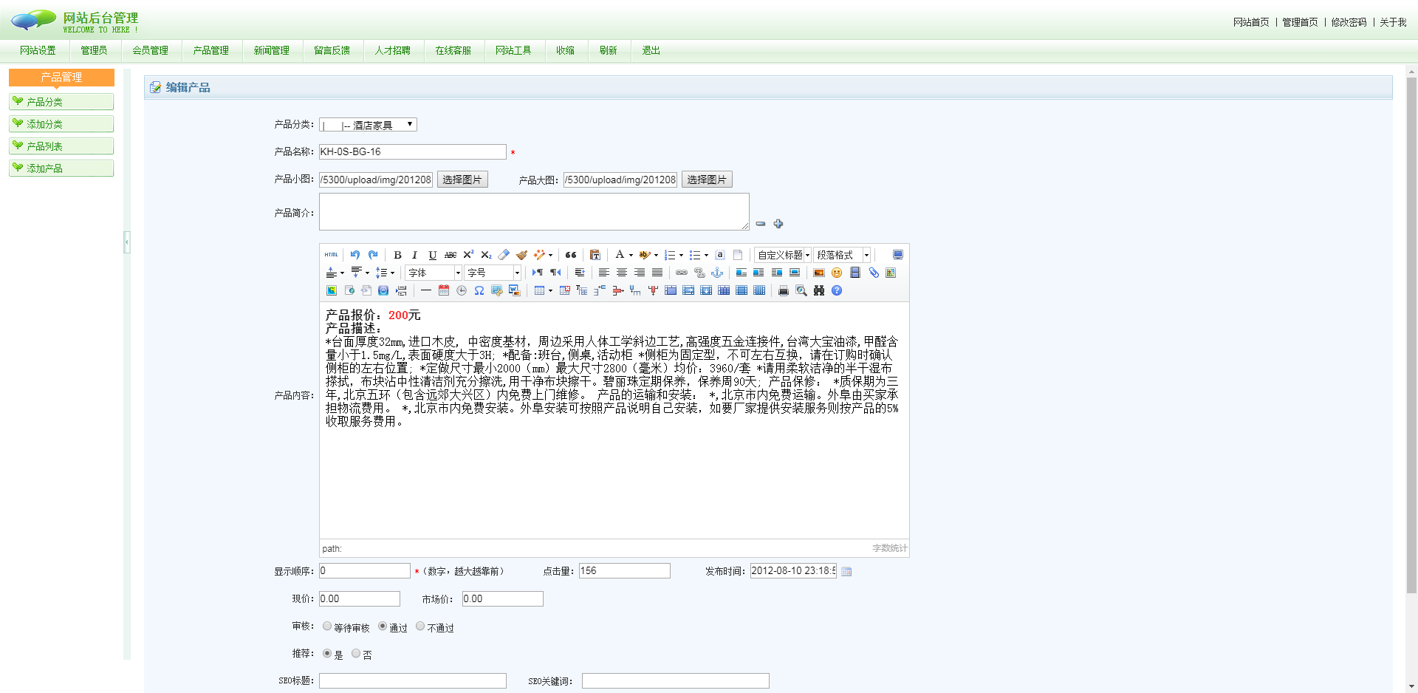Collapse the sidebar with the splitter handle
The height and width of the screenshot is (693, 1418).
(x=127, y=242)
